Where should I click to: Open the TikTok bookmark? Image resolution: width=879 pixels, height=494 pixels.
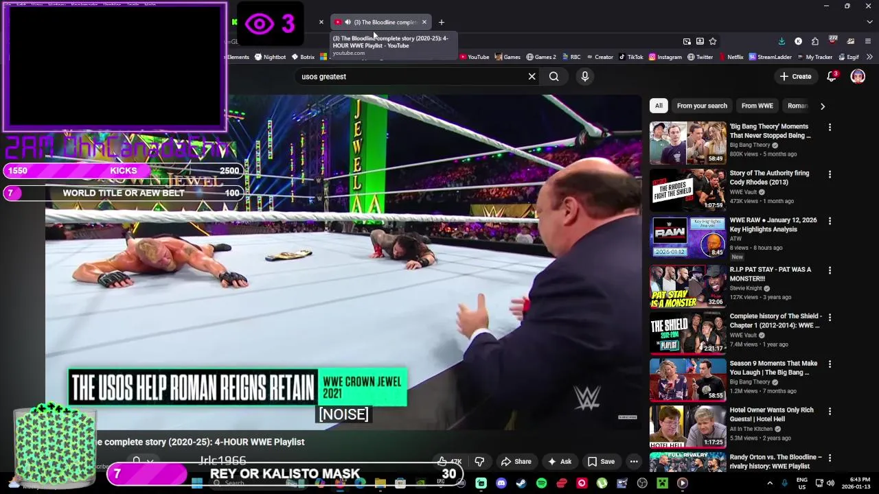coord(630,57)
